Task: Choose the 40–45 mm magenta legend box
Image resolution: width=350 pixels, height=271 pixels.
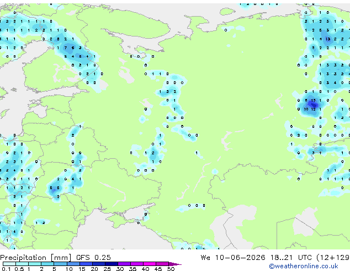Action: click(x=150, y=264)
